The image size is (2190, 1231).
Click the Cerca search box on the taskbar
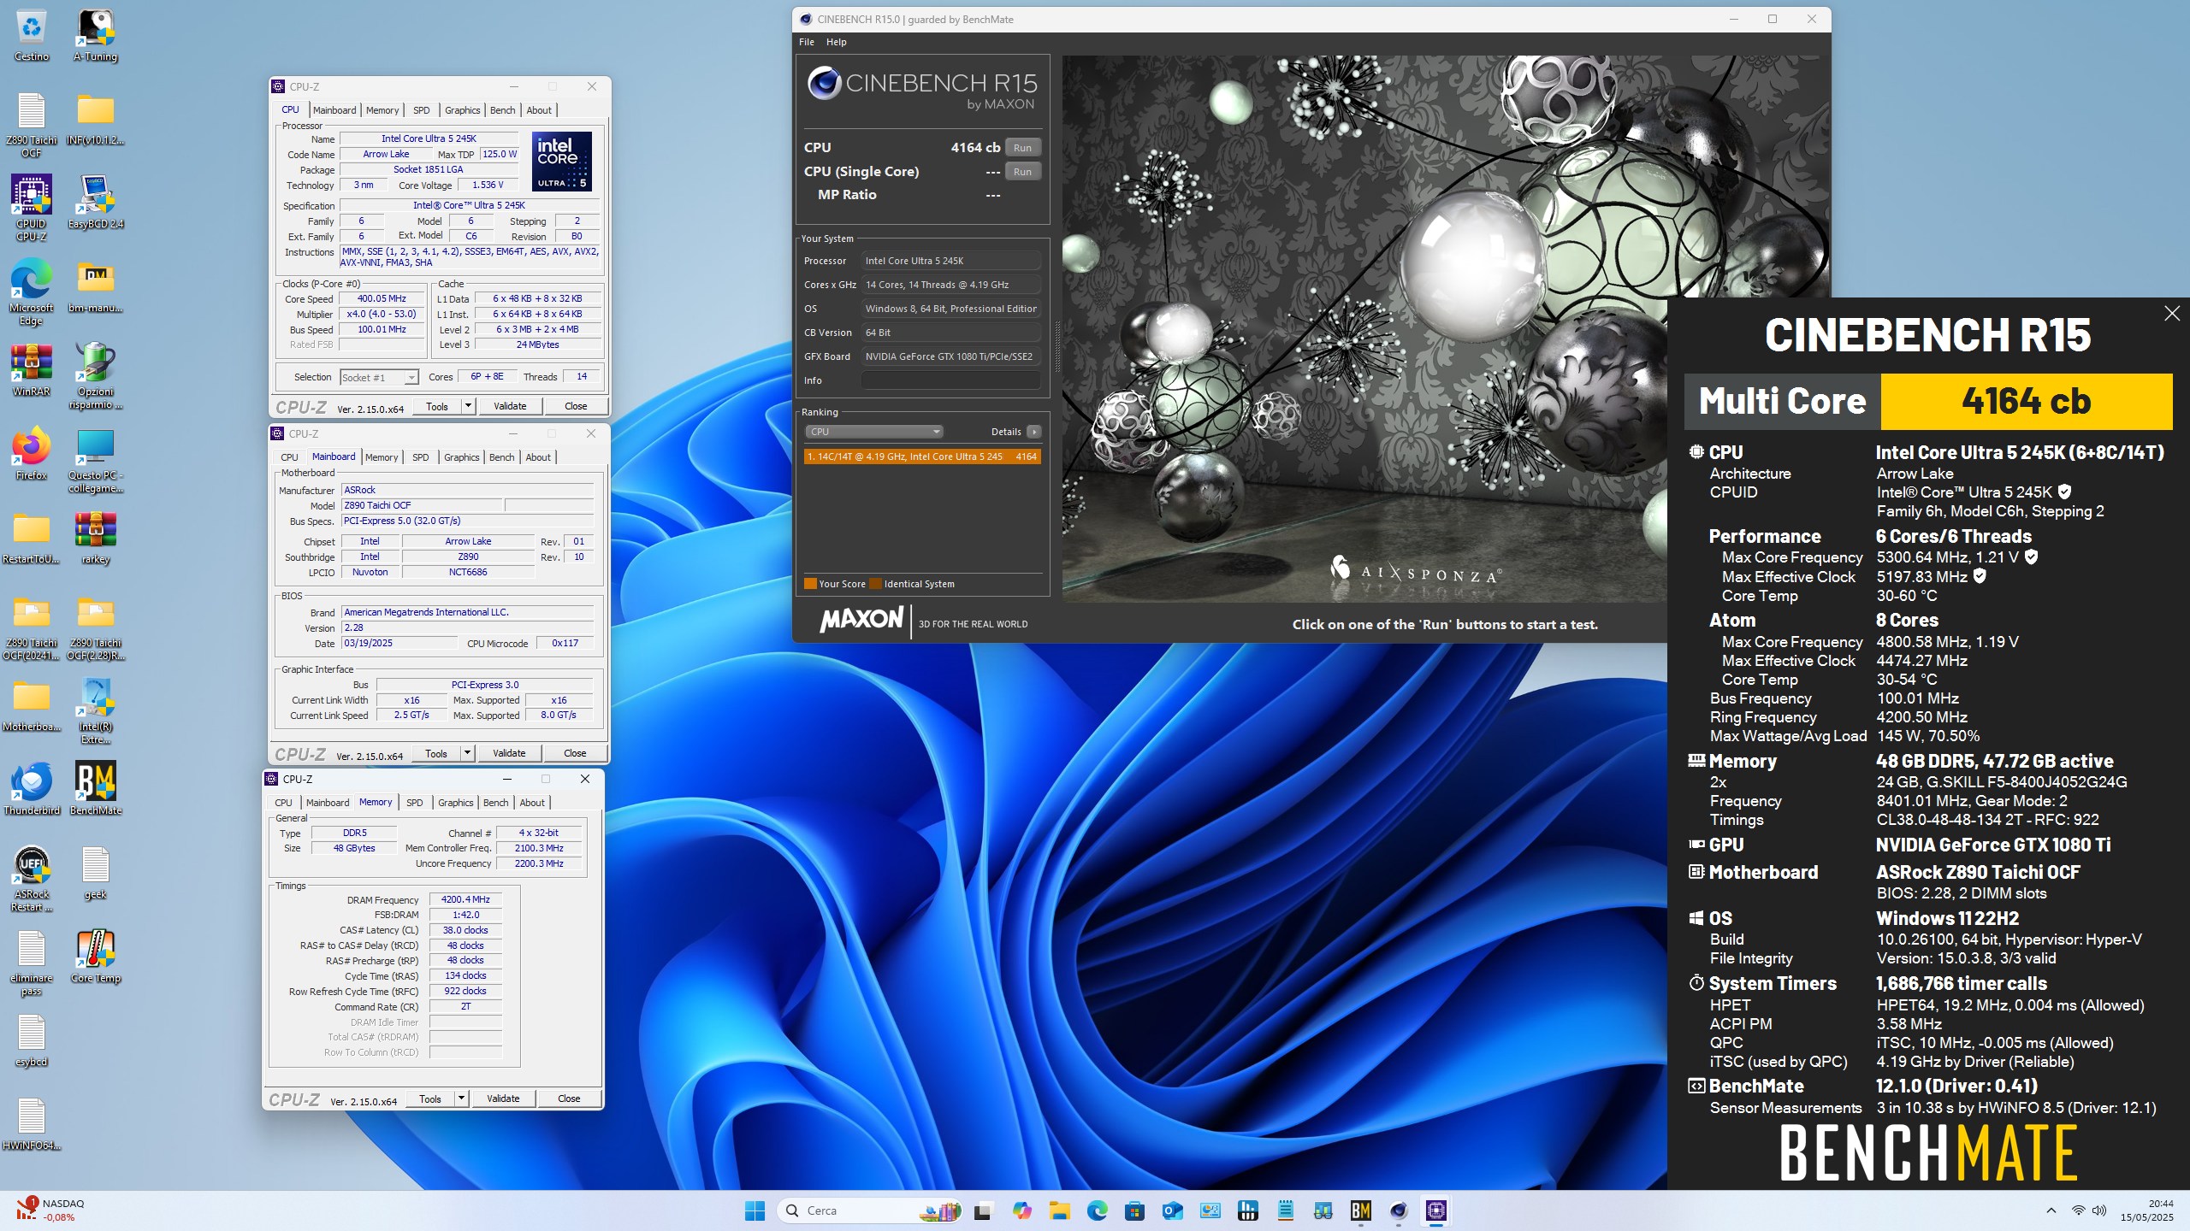871,1210
